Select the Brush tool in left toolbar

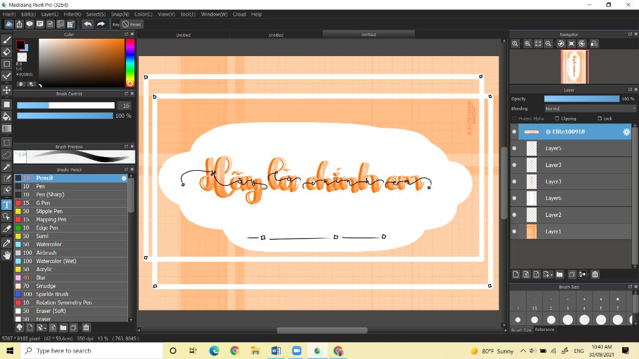click(6, 39)
